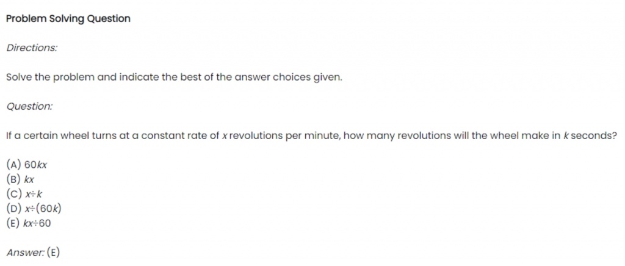Select answer choice (E) kx÷60

29,223
